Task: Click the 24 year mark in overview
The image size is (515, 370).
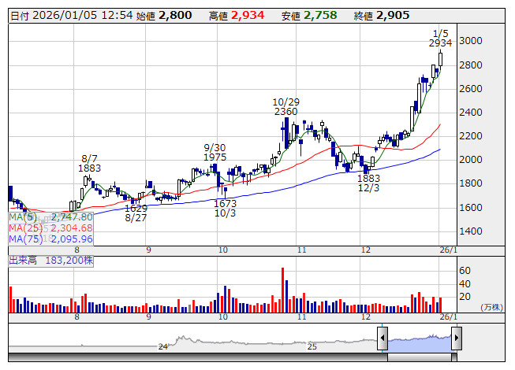Action: (x=162, y=346)
